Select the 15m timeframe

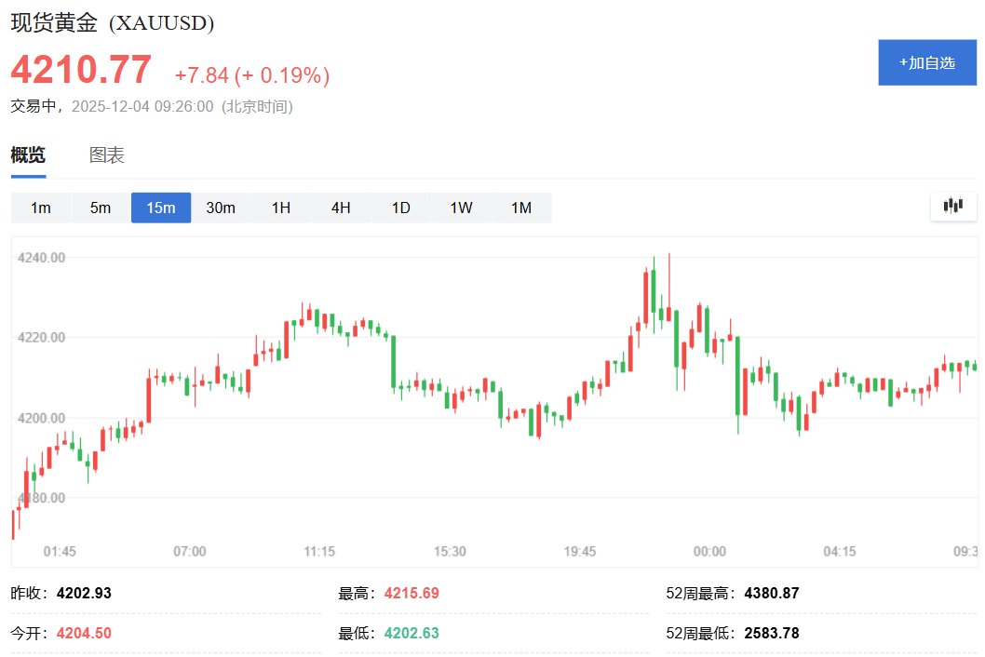click(x=161, y=208)
